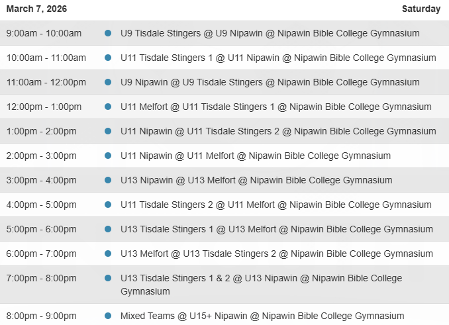
Task: Click the dot marker for the 7:00pm event
Action: [108, 278]
